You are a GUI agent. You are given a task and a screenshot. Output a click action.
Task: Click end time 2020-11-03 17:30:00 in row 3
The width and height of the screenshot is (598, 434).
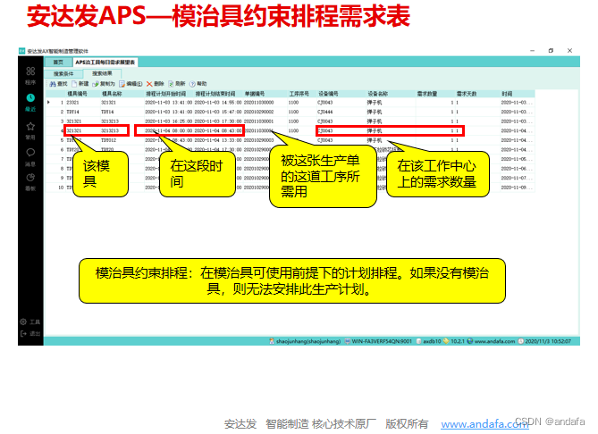pyautogui.click(x=218, y=121)
